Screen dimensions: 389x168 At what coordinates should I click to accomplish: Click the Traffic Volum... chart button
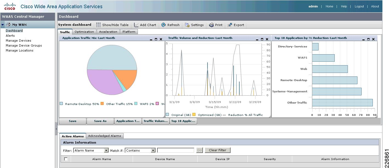pyautogui.click(x=156, y=121)
